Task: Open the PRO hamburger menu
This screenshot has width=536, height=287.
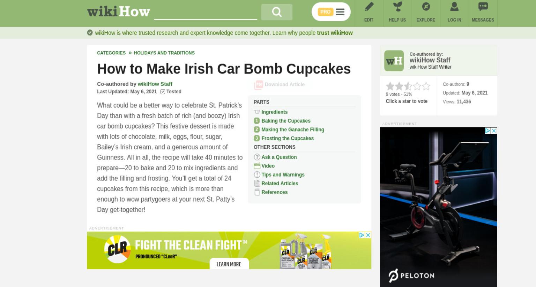Action: click(x=331, y=12)
